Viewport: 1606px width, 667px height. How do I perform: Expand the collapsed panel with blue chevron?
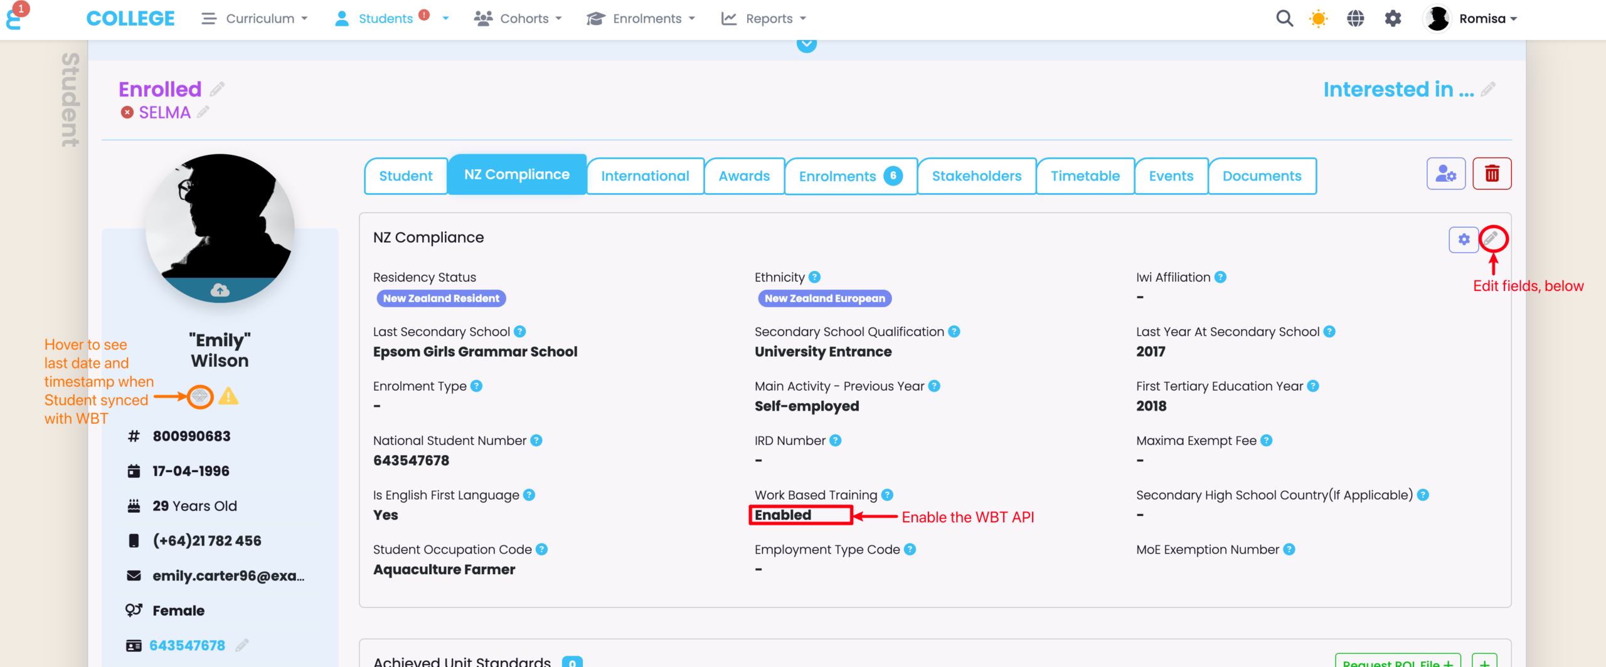click(x=806, y=45)
